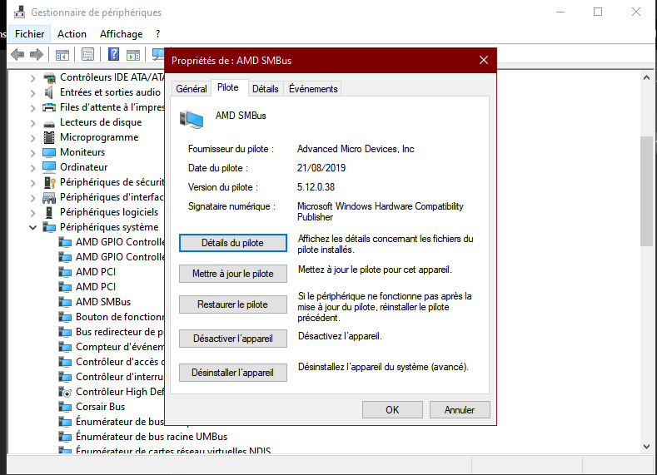Click Mettre à jour le pilote
The width and height of the screenshot is (657, 475).
[x=232, y=274]
